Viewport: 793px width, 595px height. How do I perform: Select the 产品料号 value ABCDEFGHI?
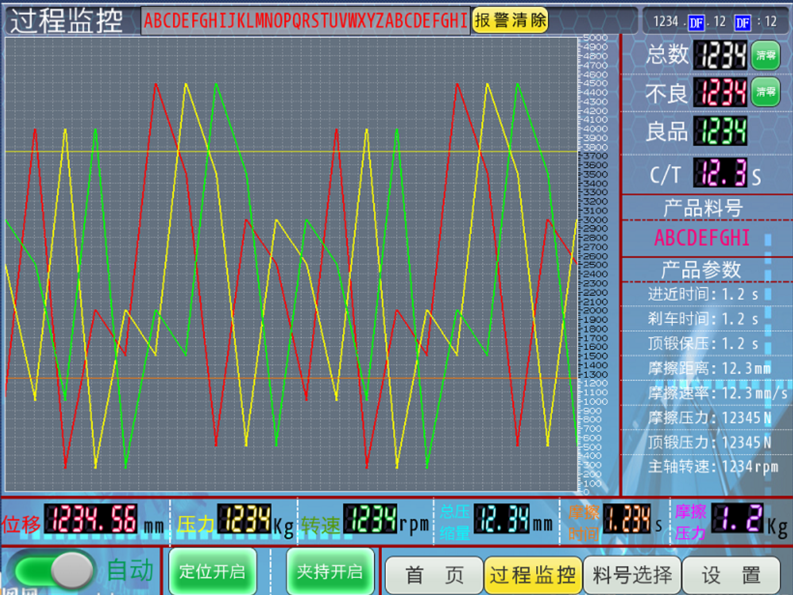tap(702, 238)
